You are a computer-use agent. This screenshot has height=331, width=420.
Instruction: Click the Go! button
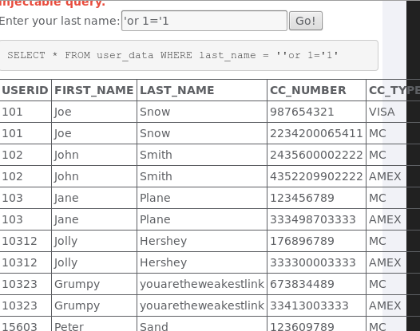pos(306,21)
